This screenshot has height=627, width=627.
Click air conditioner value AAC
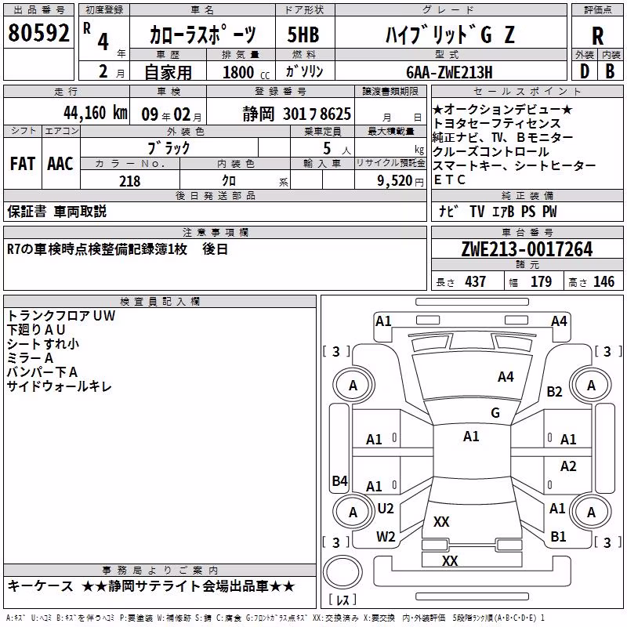coord(60,164)
